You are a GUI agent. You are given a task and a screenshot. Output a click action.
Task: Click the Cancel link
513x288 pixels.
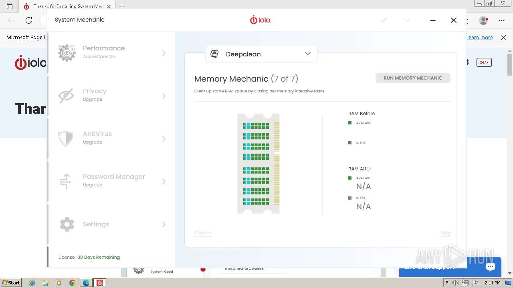(x=203, y=233)
